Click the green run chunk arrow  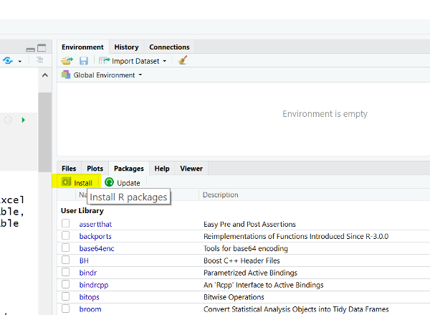pos(24,120)
